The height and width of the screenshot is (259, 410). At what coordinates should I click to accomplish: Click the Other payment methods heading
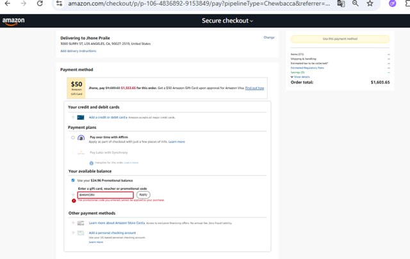92,213
